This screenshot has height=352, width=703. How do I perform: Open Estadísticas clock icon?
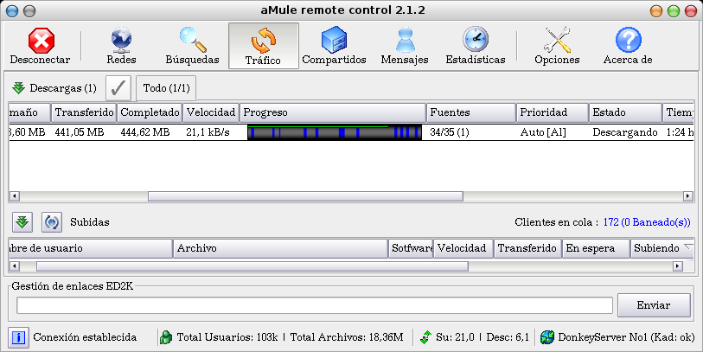click(476, 40)
